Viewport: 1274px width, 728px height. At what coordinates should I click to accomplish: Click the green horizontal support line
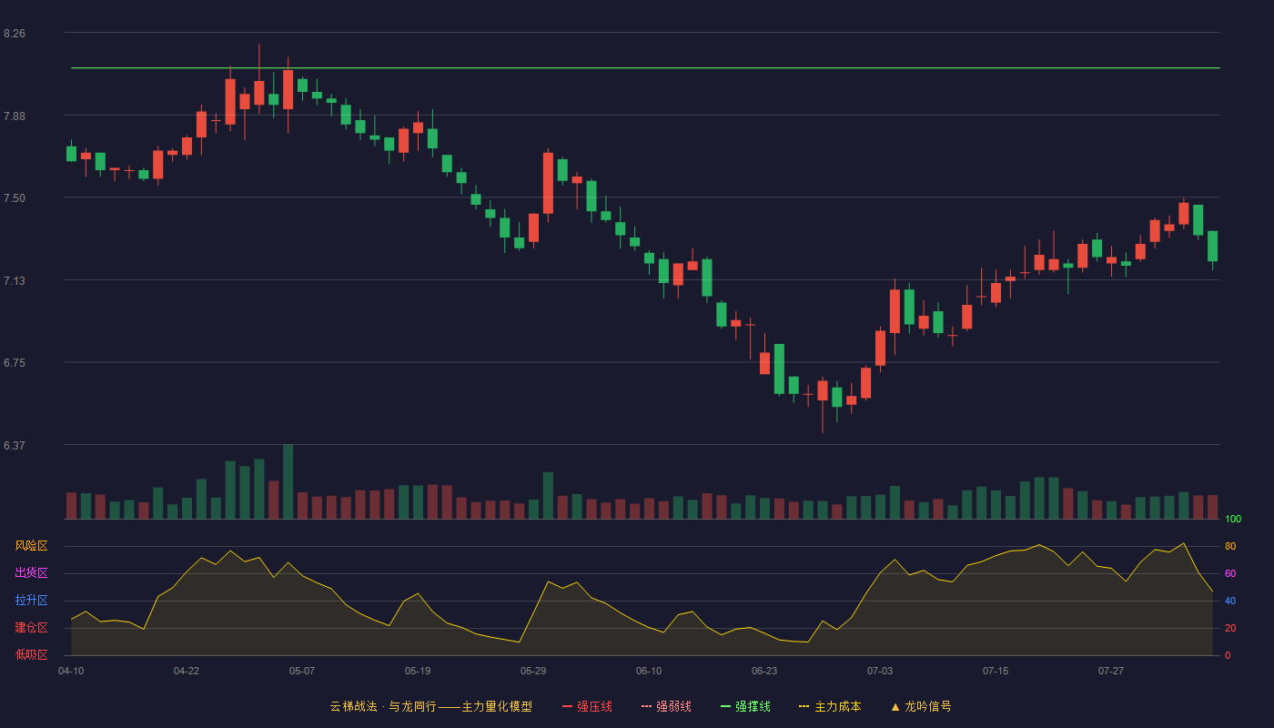point(645,67)
